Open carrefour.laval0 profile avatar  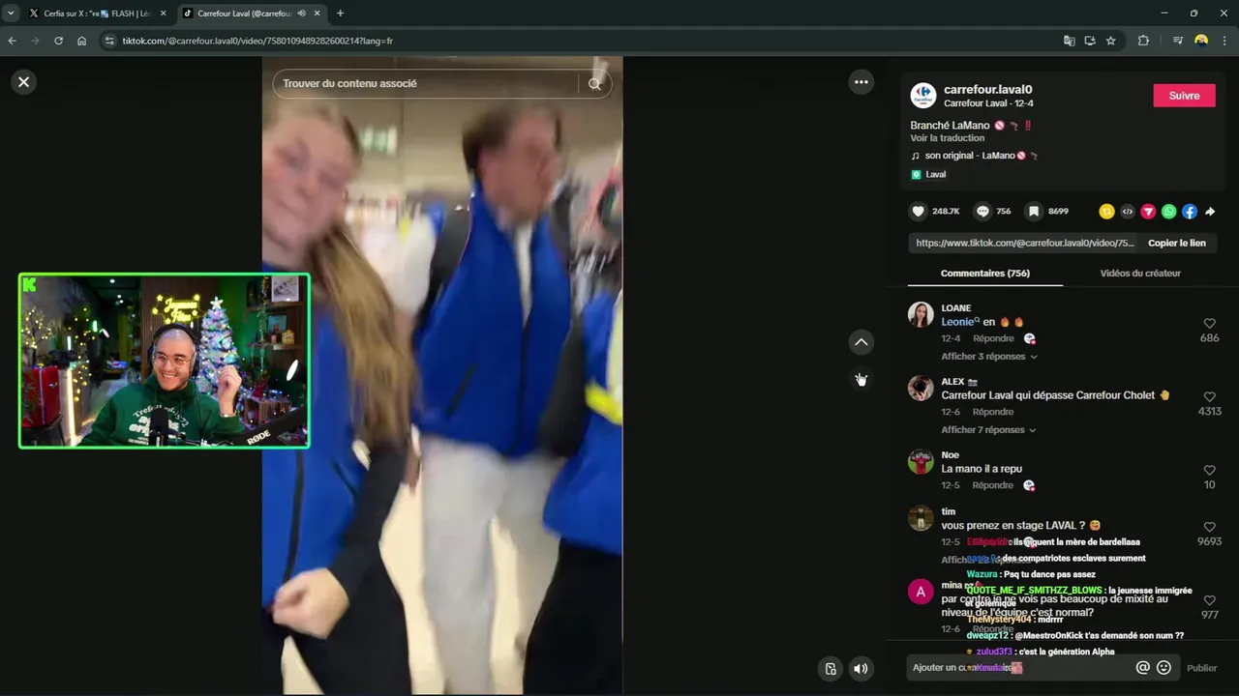[x=923, y=95]
